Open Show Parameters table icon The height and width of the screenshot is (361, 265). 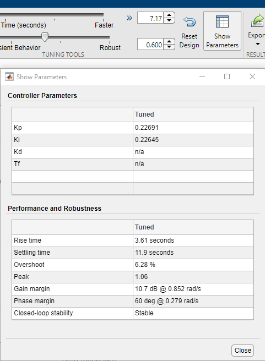pos(222,21)
